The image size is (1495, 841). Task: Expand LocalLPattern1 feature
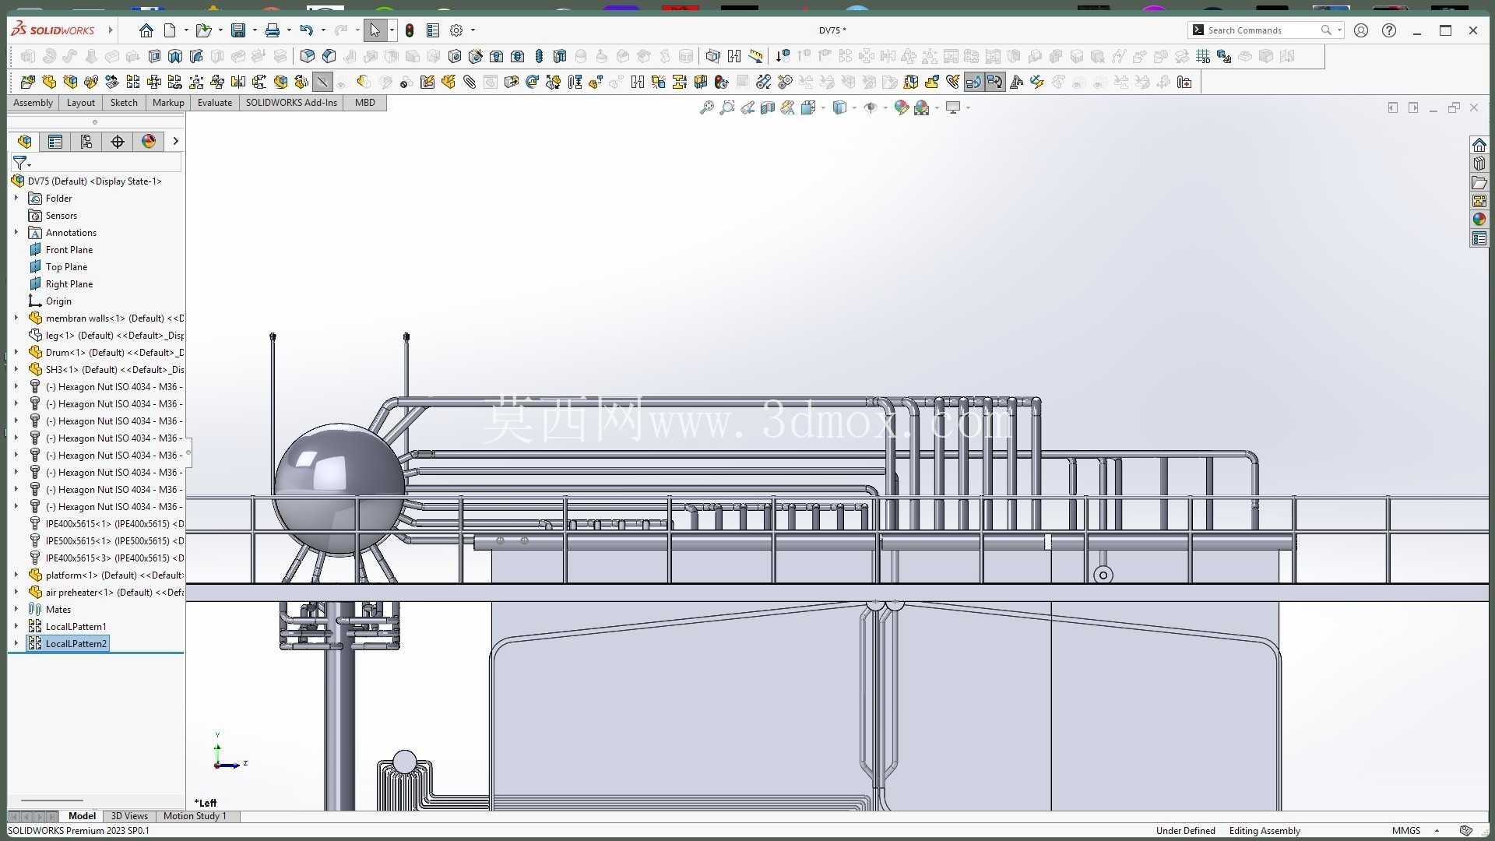16,627
